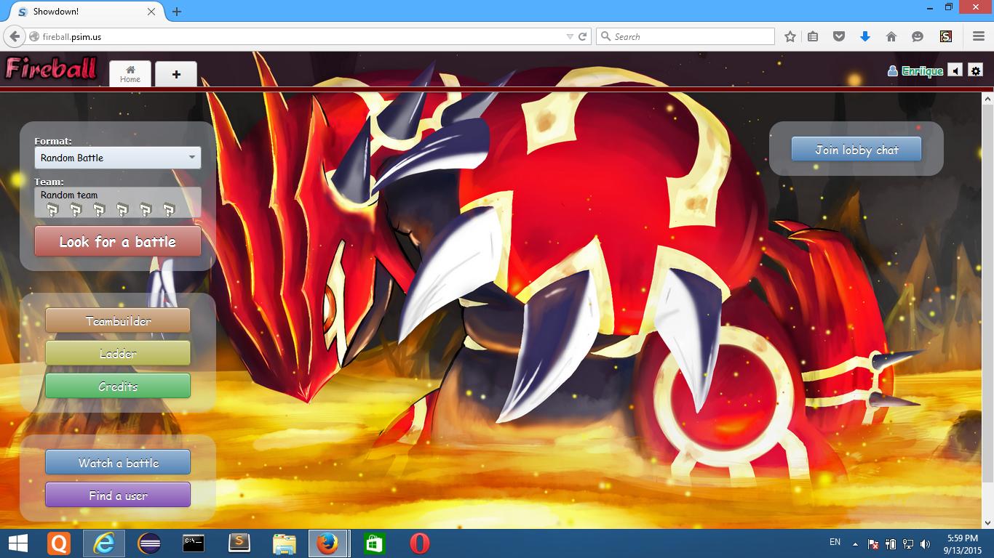Screen dimensions: 994x558
Task: Open the Teambuilder
Action: [118, 320]
